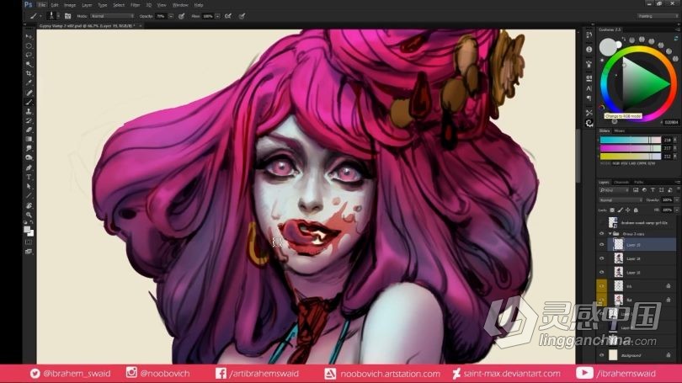The image size is (682, 383).
Task: Open the layer blend mode dropdown
Action: click(x=621, y=200)
